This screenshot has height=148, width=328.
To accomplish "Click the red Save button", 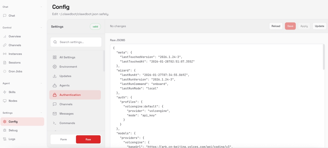I will pyautogui.click(x=290, y=26).
